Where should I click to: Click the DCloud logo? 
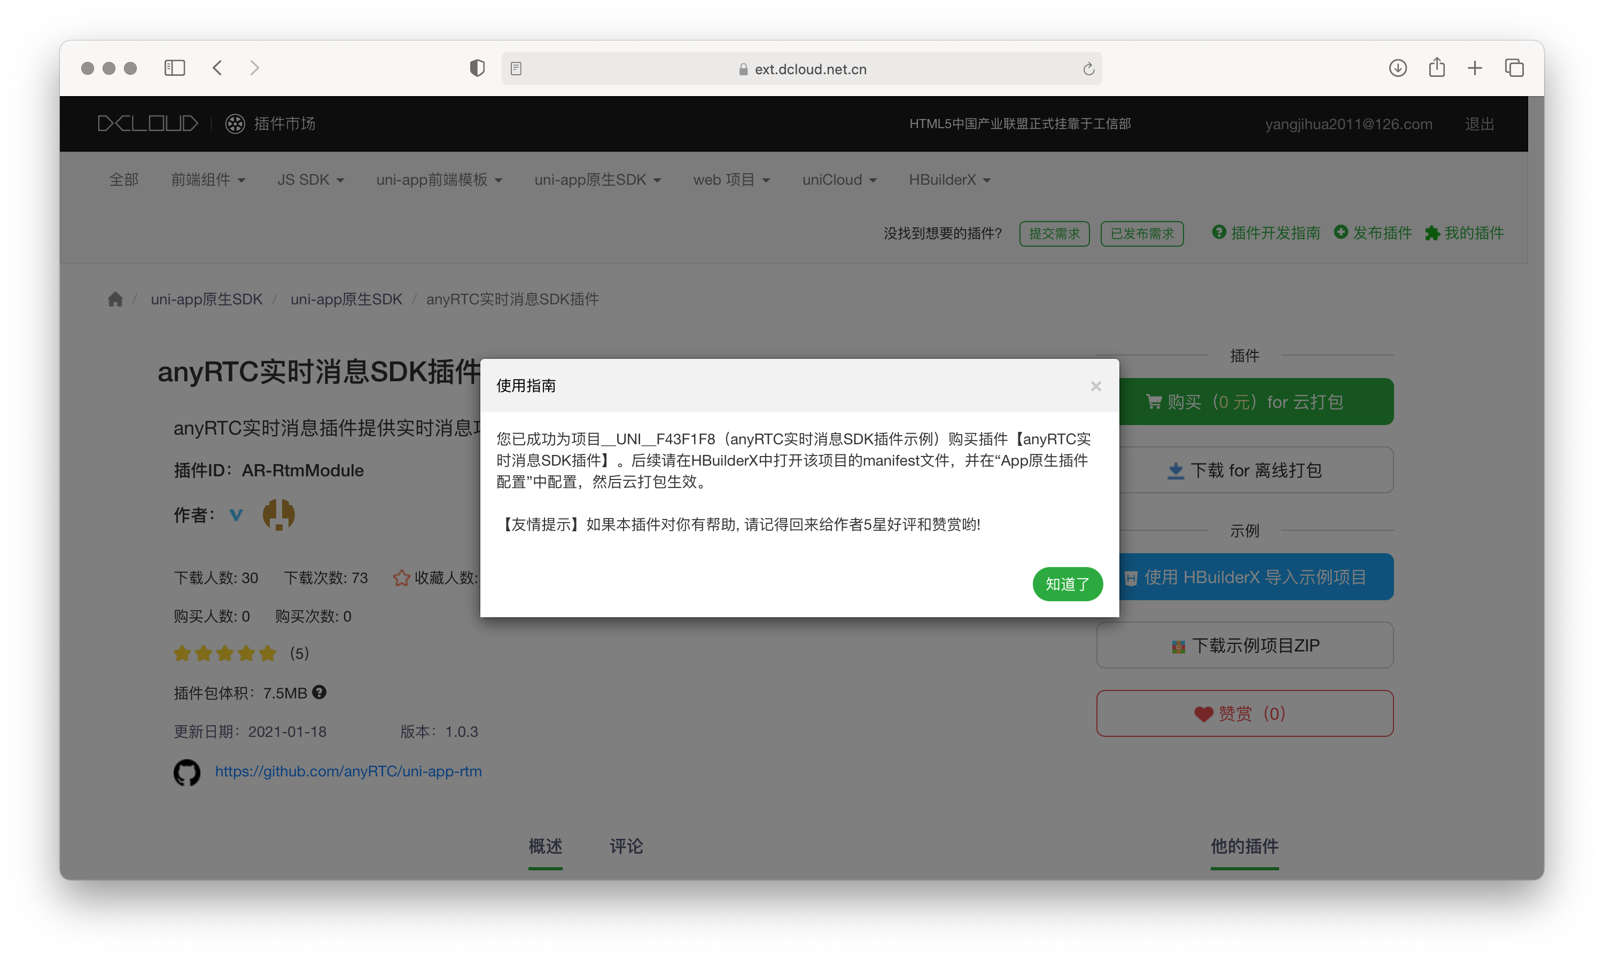click(x=148, y=123)
